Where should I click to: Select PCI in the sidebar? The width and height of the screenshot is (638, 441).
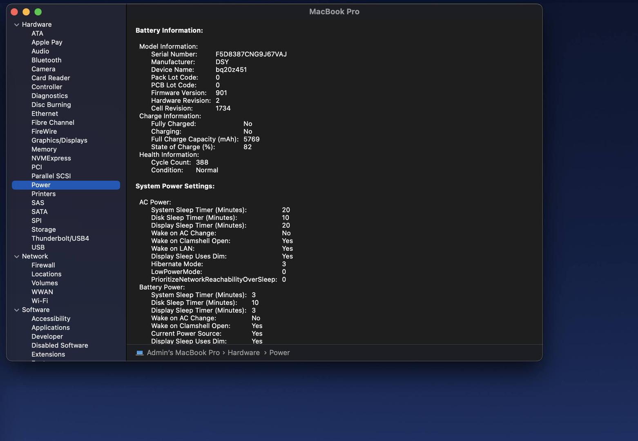pyautogui.click(x=37, y=167)
